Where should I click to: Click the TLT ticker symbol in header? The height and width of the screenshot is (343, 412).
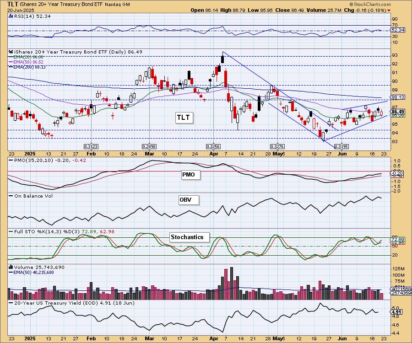(x=13, y=4)
